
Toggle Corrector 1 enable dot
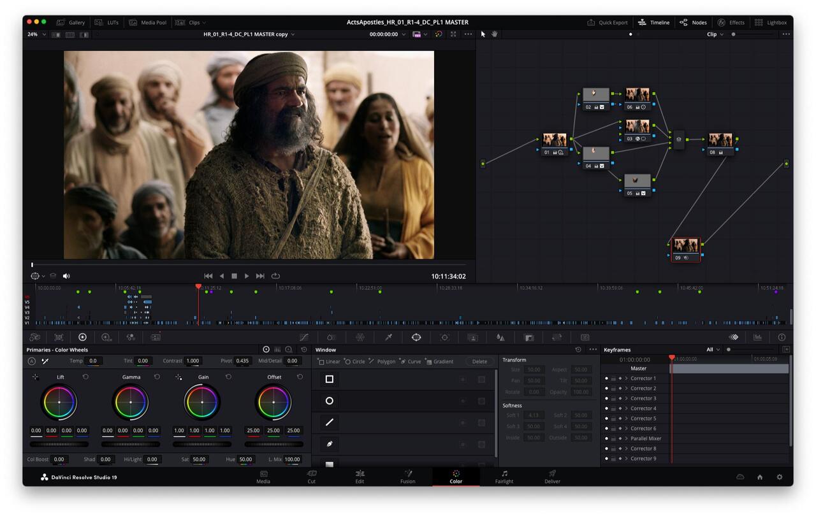pos(606,378)
